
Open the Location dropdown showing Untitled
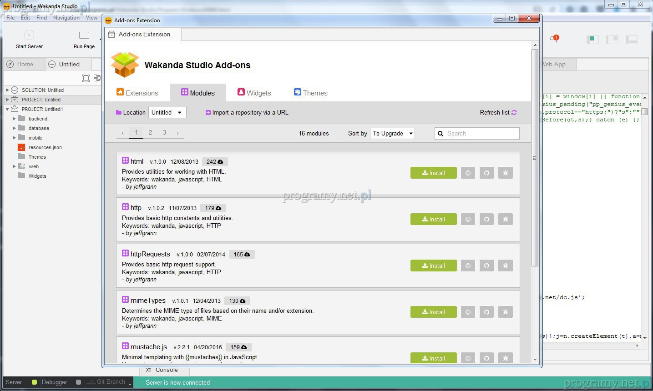pyautogui.click(x=167, y=113)
